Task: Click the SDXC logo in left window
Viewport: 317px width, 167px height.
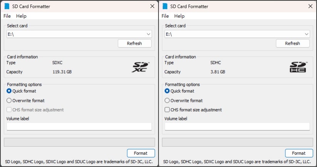Action: [x=140, y=67]
